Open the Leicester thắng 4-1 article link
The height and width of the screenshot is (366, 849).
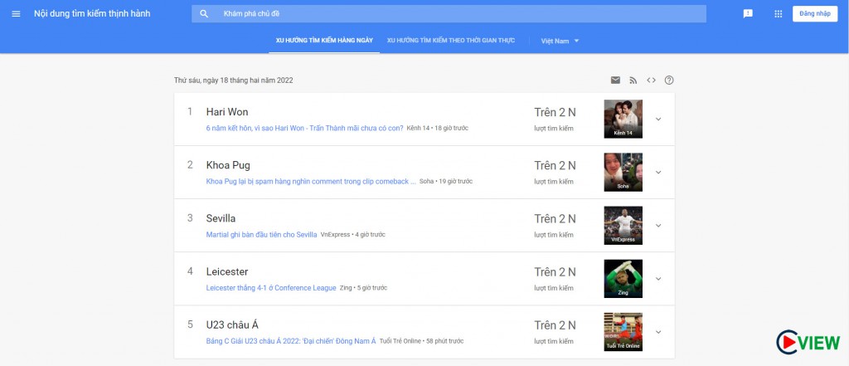click(271, 288)
